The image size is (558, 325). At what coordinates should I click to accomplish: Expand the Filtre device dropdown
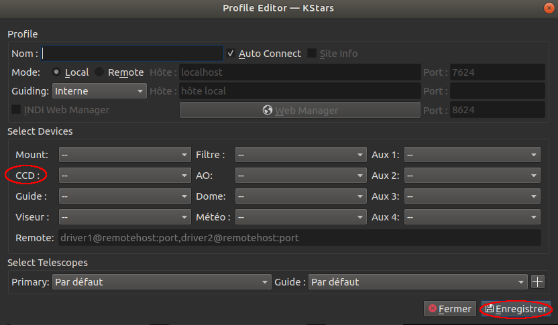(300, 155)
